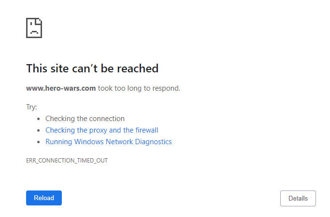This screenshot has width=330, height=217.
Task: Click the word "Diagnostics" in the blue link
Action: pos(154,142)
